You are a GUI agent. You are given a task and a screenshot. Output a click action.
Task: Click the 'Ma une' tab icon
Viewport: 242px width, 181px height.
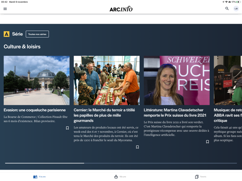coord(116,177)
